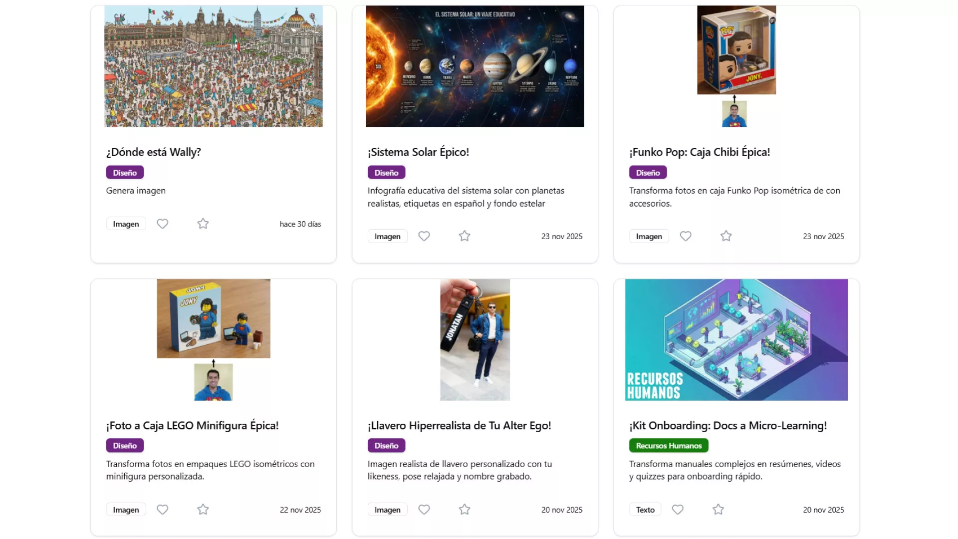Star the Llavero Hiperrealista card
Screen dimensions: 958x539
tap(465, 510)
